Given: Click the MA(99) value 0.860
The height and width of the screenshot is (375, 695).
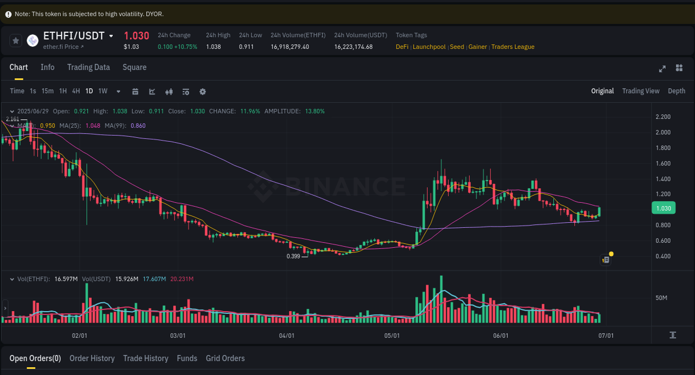Looking at the screenshot, I should [138, 126].
